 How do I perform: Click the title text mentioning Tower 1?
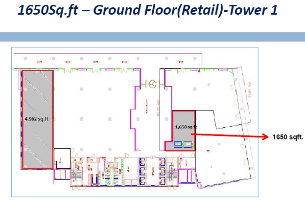click(x=147, y=11)
